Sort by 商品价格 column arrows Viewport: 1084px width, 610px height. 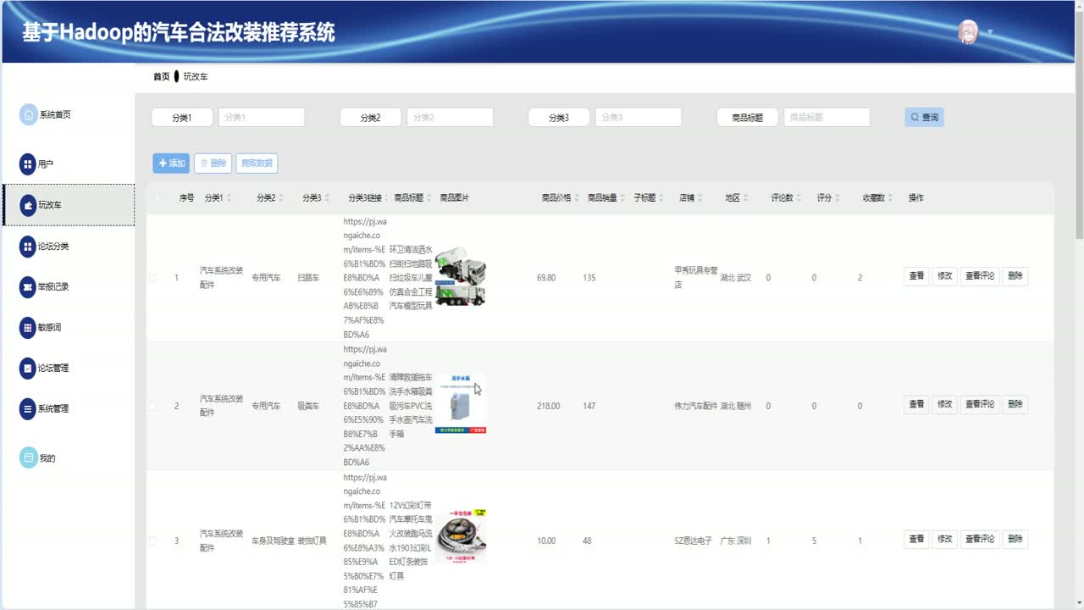[x=577, y=198]
